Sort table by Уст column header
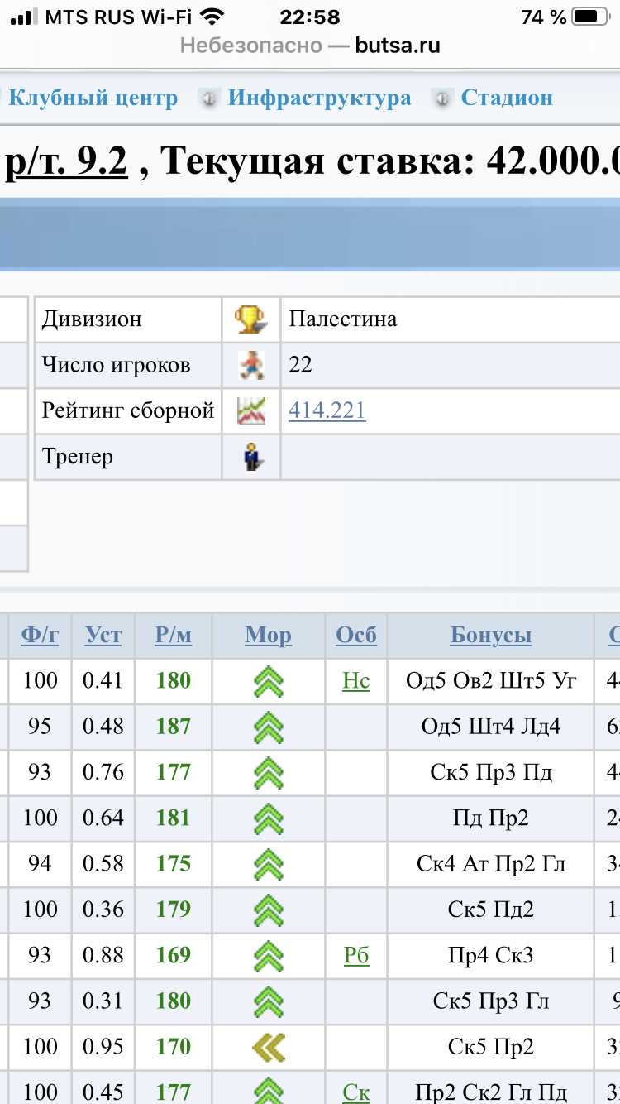Screen dimensions: 620x1104 click(103, 636)
